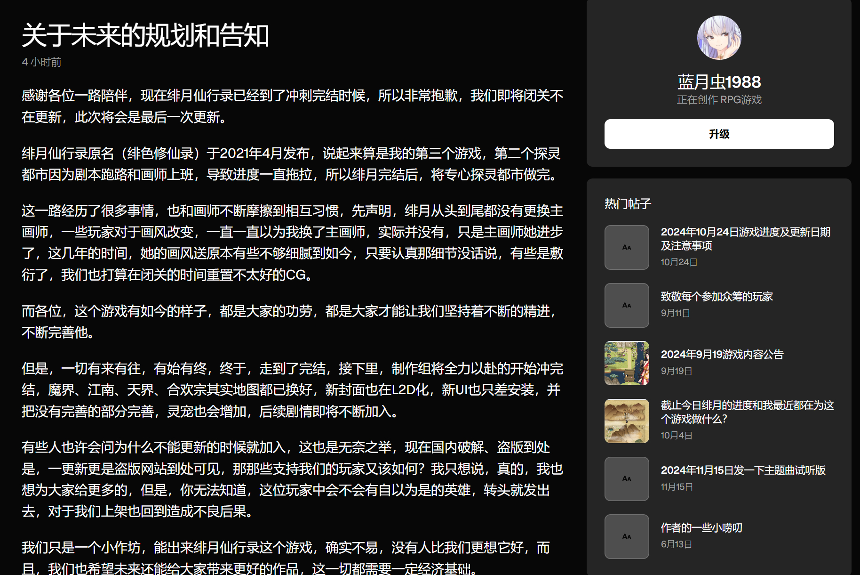Click paragraph beginning 感谢各位一路陪伴
The height and width of the screenshot is (575, 860).
(x=293, y=106)
